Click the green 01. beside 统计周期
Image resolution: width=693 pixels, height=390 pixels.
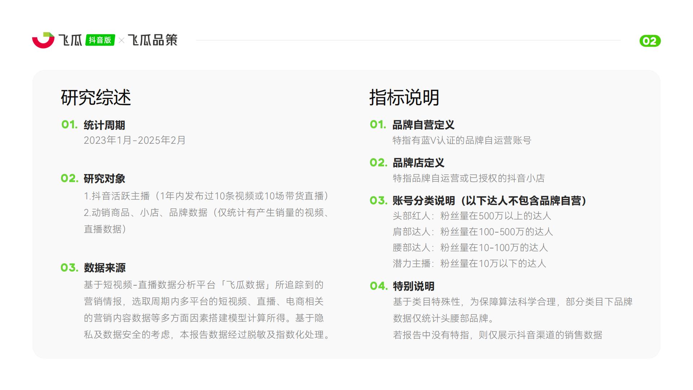pos(69,125)
